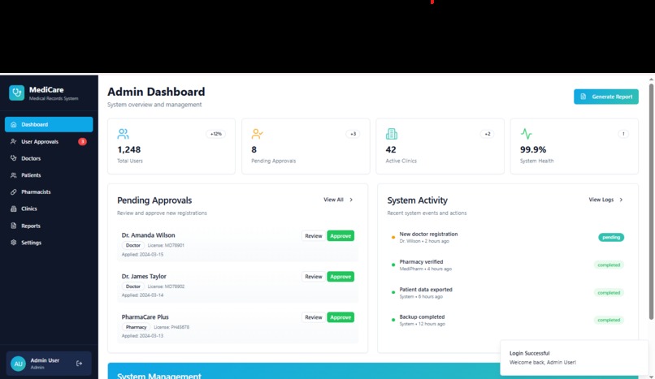Click the View Logs link in System Activity
655x379 pixels.
605,200
